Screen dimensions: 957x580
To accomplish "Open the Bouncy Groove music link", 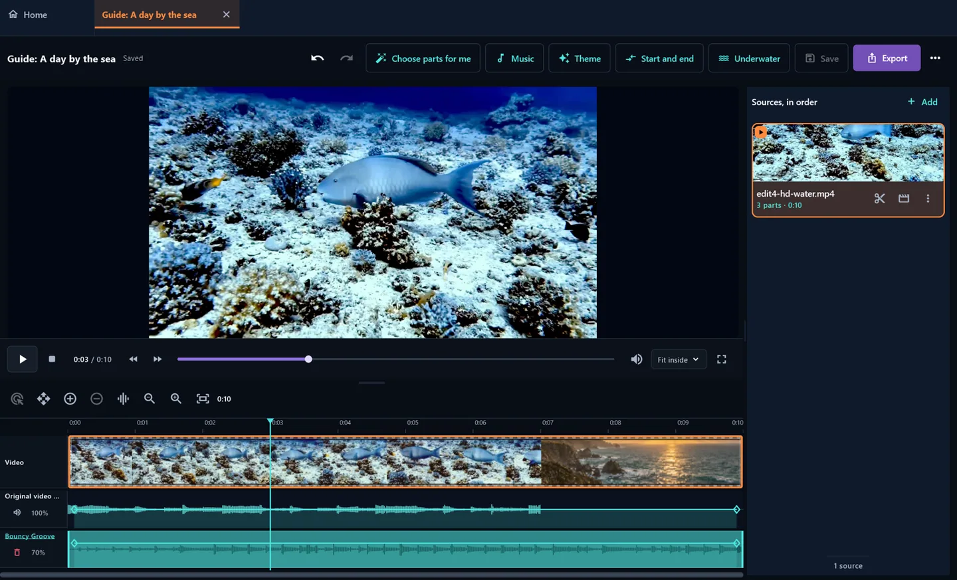I will coord(30,536).
